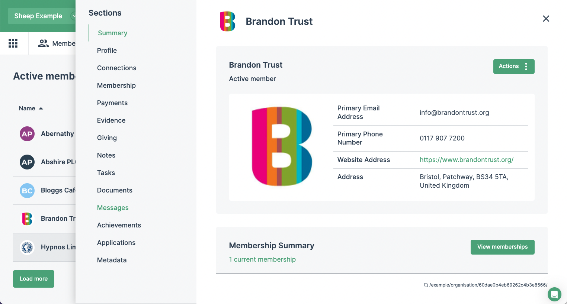Open the chat support bubble

point(554,295)
